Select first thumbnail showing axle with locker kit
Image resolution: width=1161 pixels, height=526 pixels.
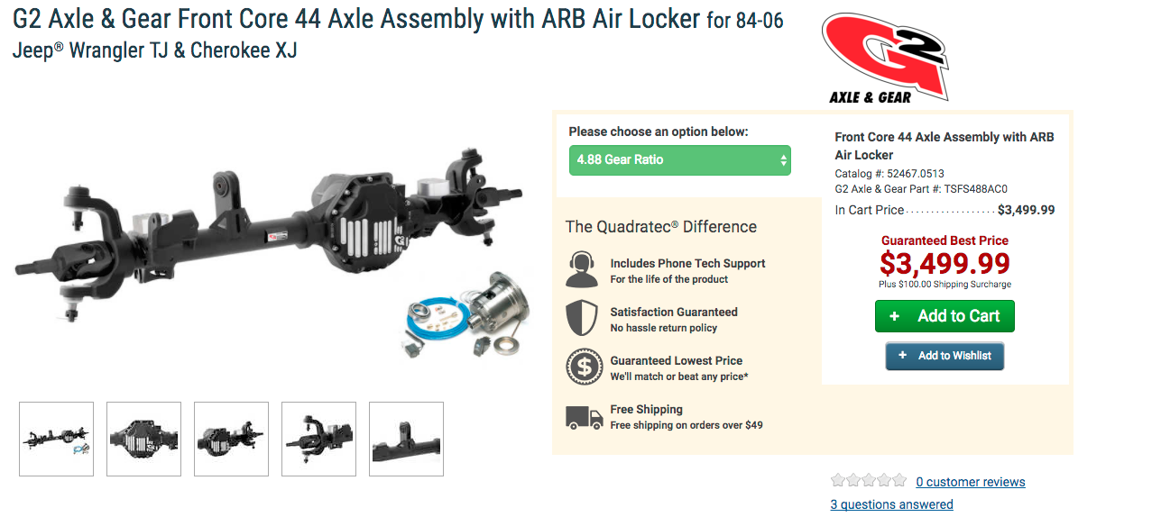57,439
